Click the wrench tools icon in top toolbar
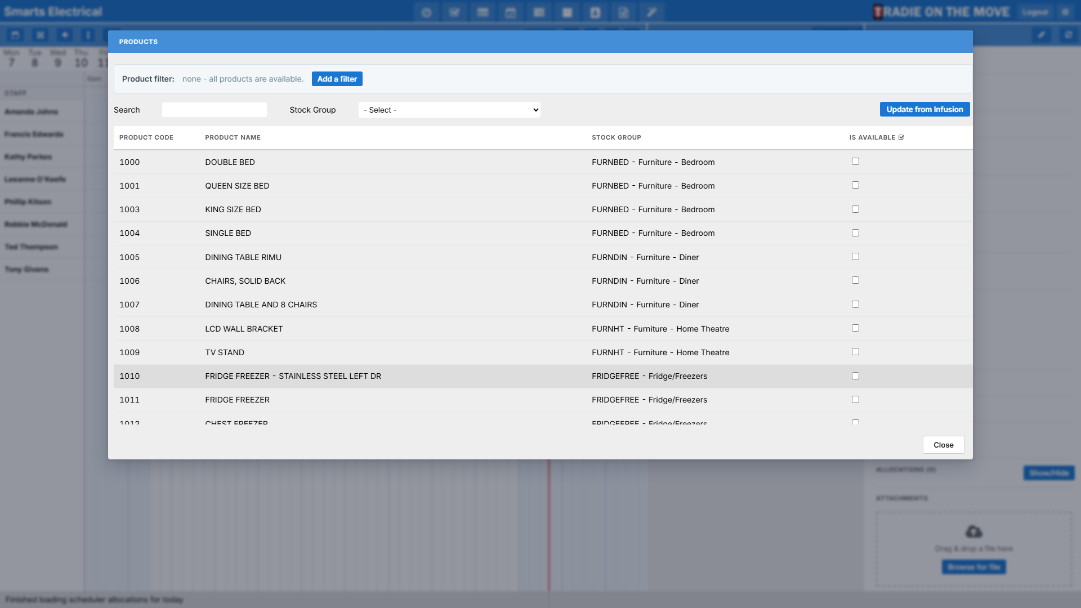 pyautogui.click(x=651, y=12)
